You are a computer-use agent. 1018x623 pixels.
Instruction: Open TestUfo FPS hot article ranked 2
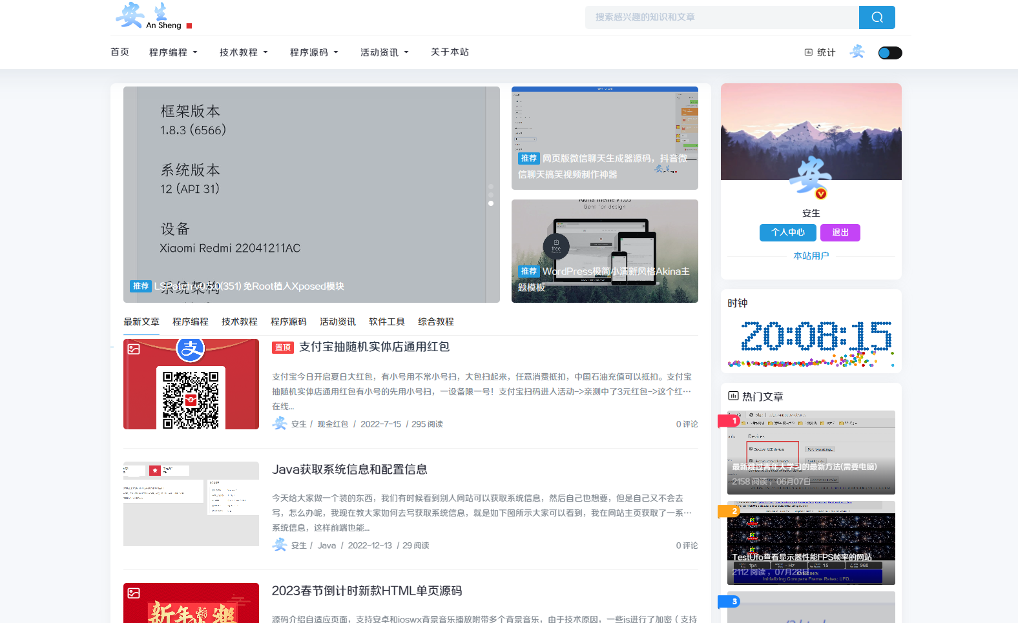point(811,543)
